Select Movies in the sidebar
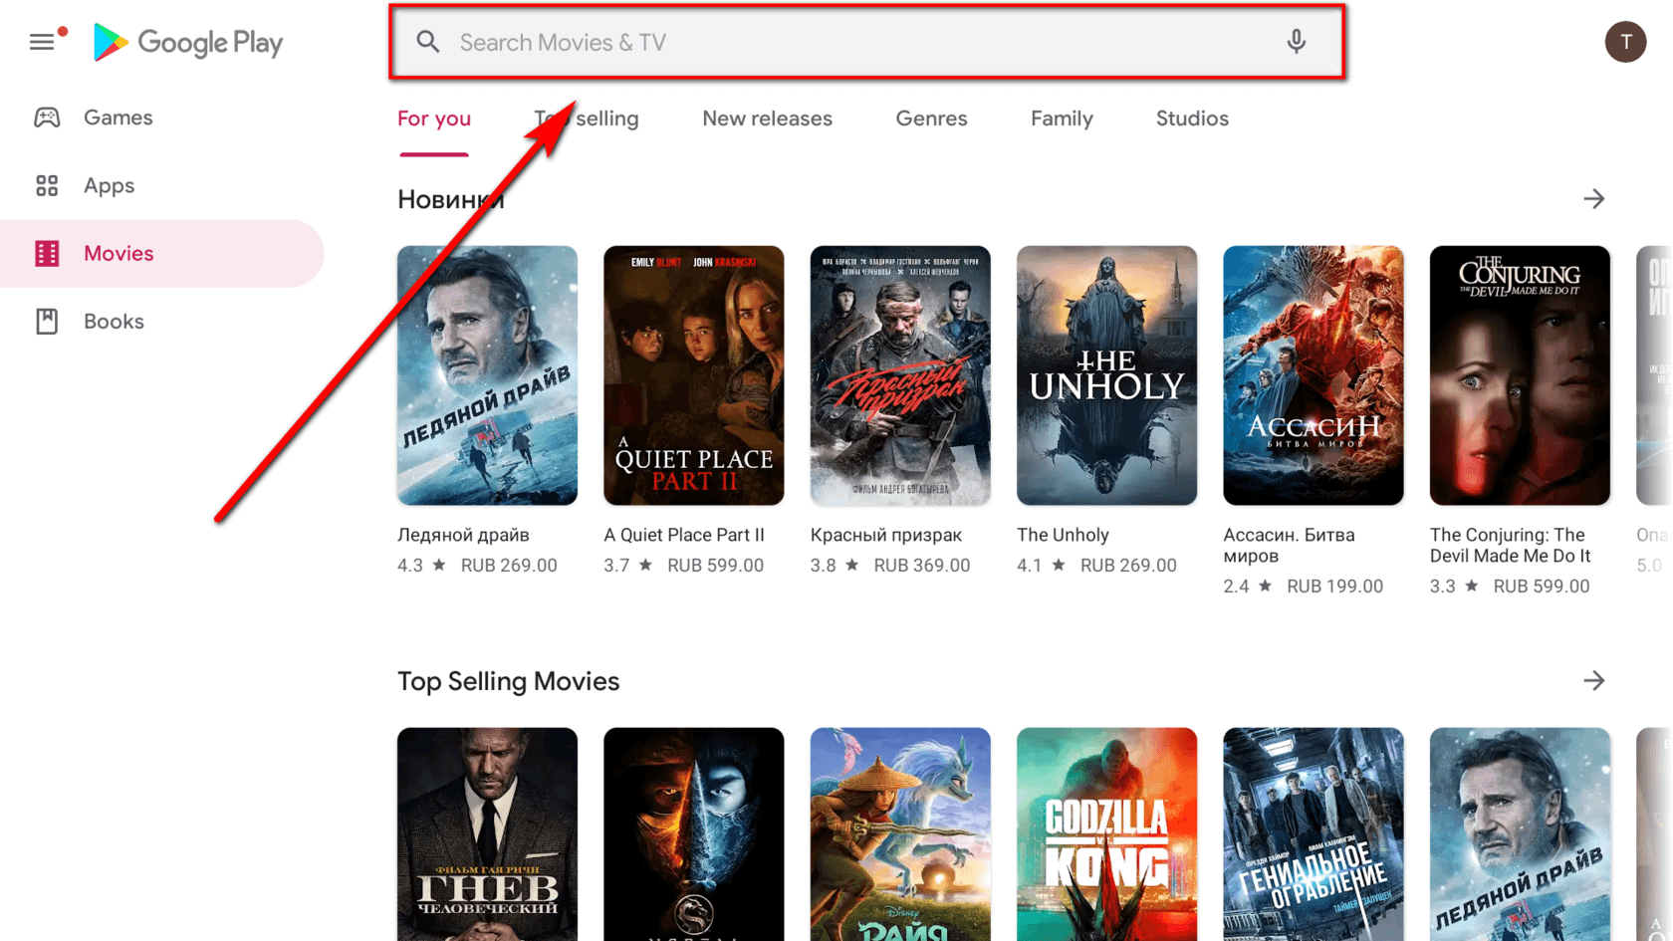1673x941 pixels. tap(119, 254)
